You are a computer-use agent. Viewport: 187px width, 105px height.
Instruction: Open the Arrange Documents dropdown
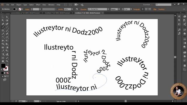[76, 5]
